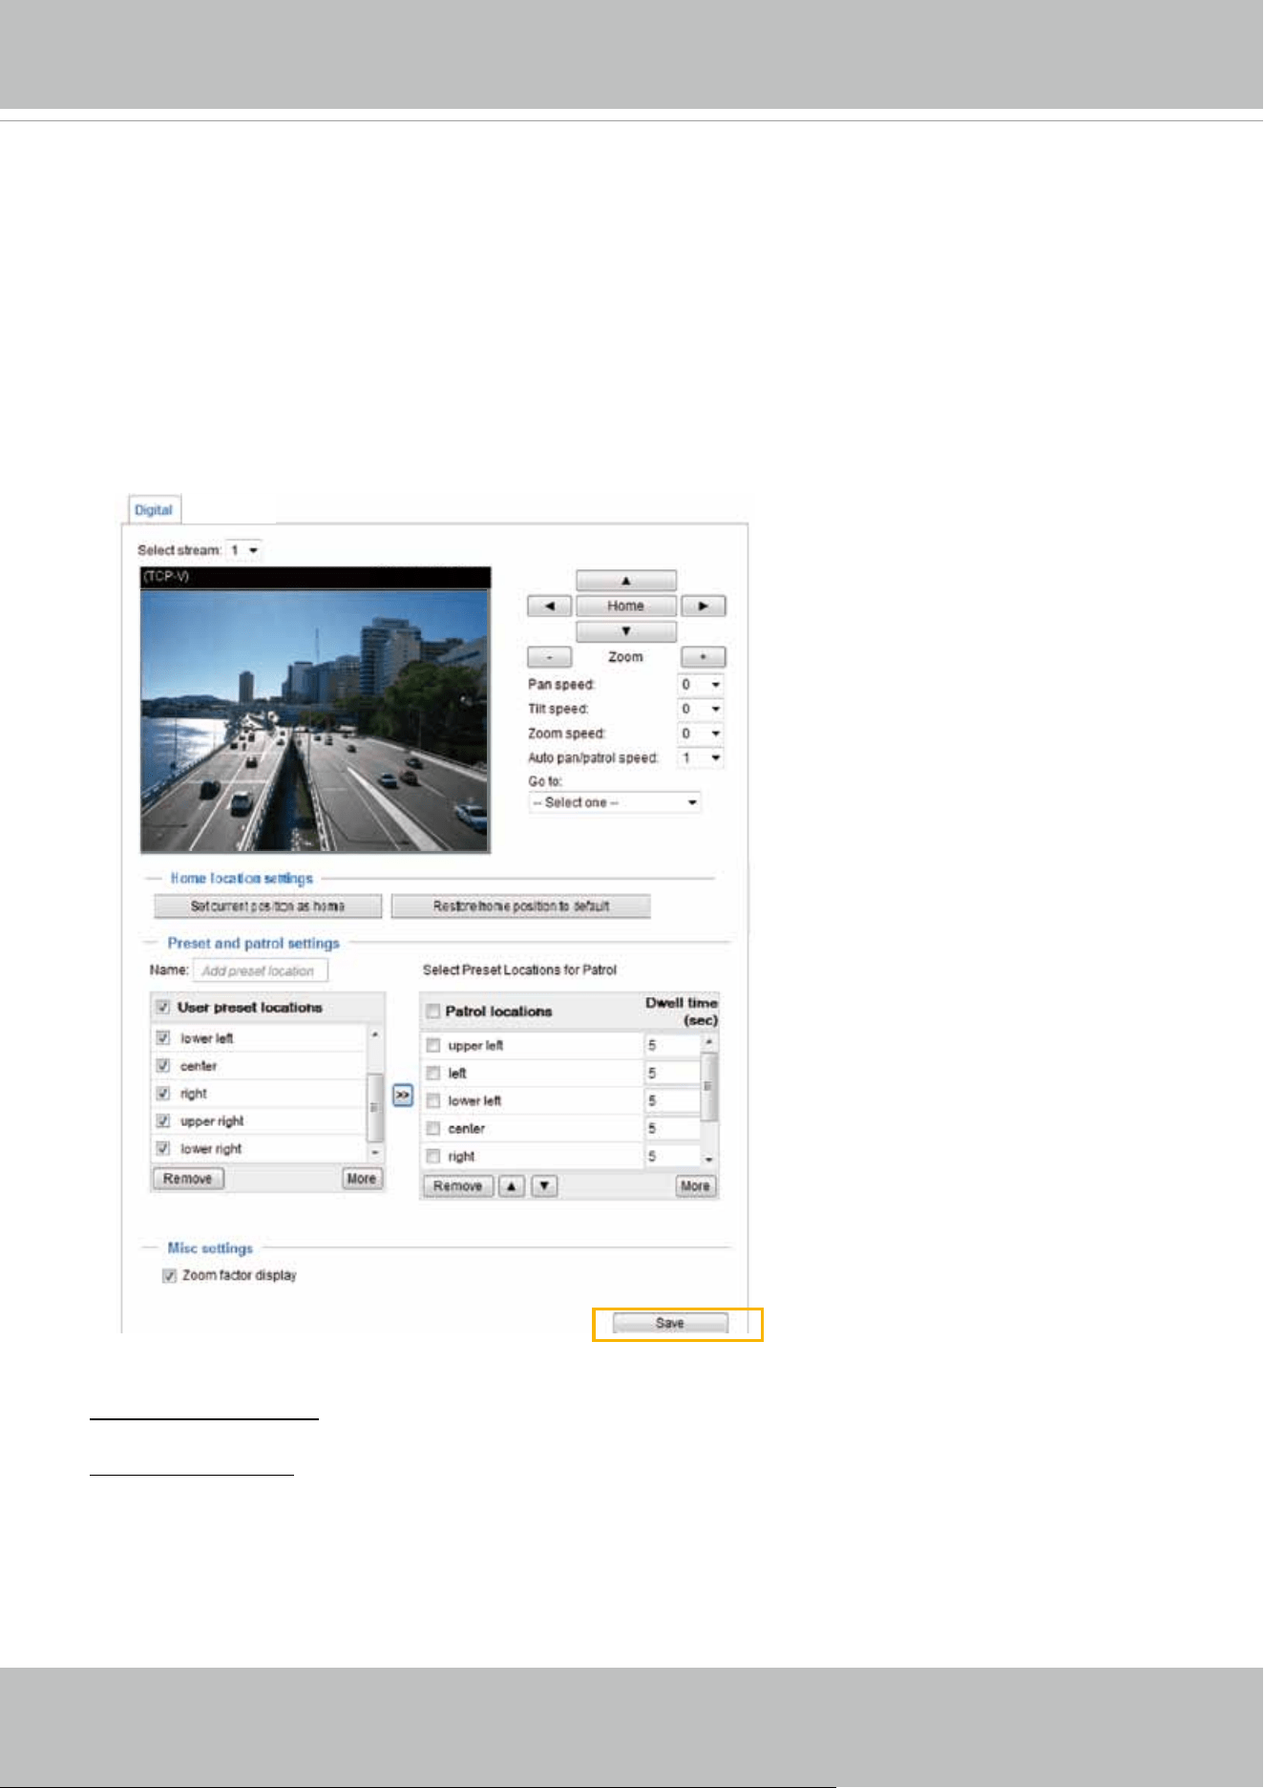Edit dwell time for lower left patrol
Screen dimensions: 1264x1788
pos(673,1101)
